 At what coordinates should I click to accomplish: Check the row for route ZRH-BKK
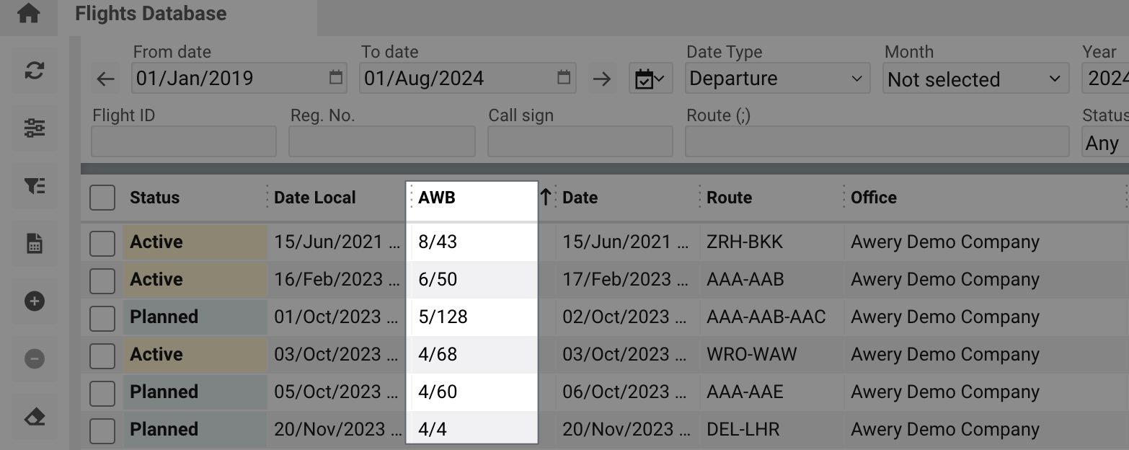[x=102, y=242]
